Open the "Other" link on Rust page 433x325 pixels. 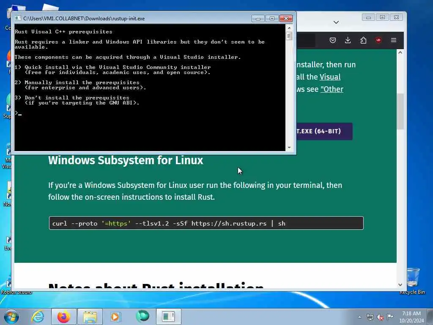[x=332, y=89]
